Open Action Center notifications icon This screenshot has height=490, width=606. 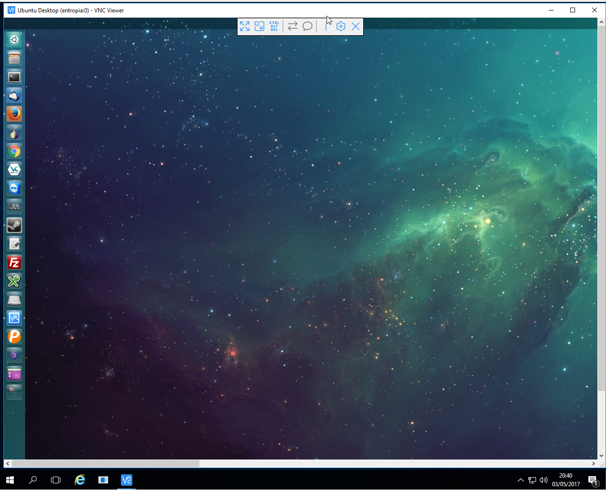click(x=593, y=480)
